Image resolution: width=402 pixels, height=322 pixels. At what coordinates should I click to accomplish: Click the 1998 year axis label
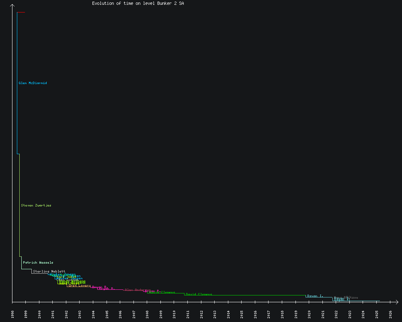[x=12, y=314]
